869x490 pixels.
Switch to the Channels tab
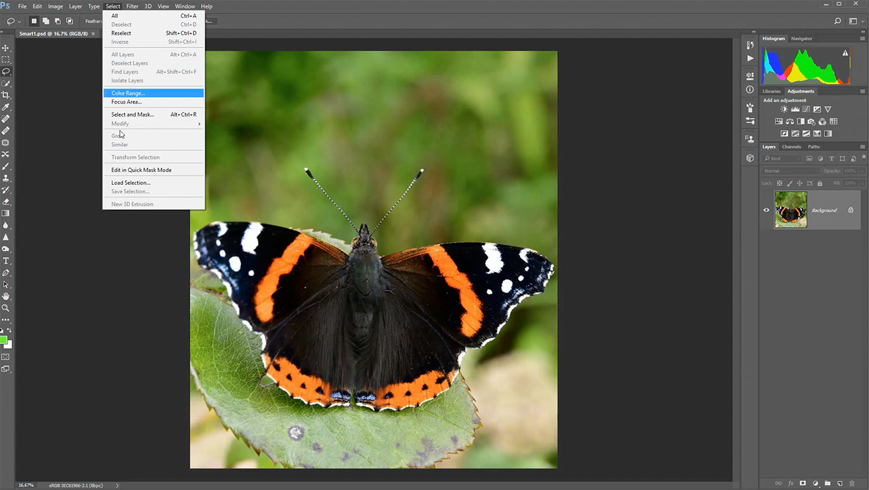pyautogui.click(x=791, y=147)
